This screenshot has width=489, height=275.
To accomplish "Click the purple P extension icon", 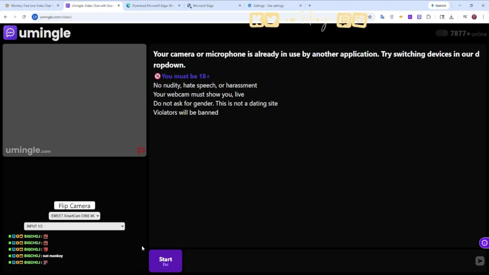I will click(419, 17).
